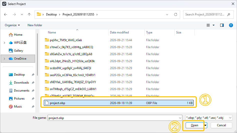This screenshot has height=133, width=237.
Task: Select folder sNDYIaL_UAfXBq_7KWjSZ_O1pGYY
Action: click(73, 82)
